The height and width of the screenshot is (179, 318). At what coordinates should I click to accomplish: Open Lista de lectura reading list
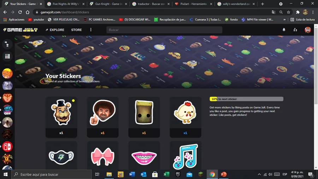tap(302, 19)
